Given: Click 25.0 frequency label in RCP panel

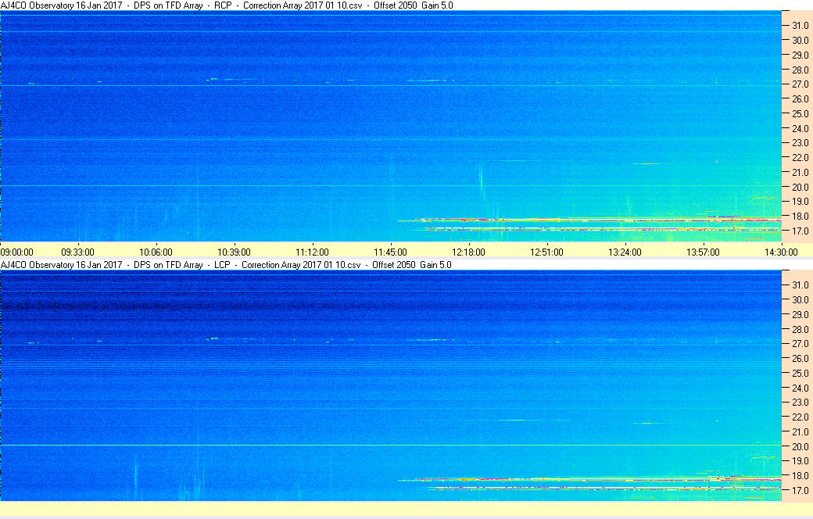Looking at the screenshot, I should tap(800, 114).
